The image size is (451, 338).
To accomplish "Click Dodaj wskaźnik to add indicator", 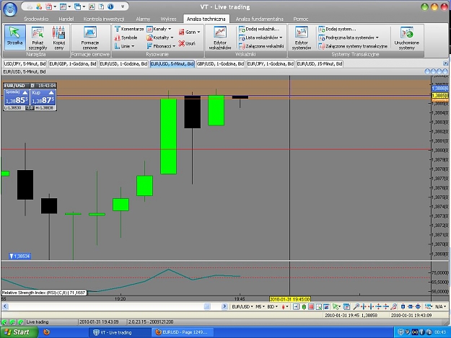I will point(259,29).
